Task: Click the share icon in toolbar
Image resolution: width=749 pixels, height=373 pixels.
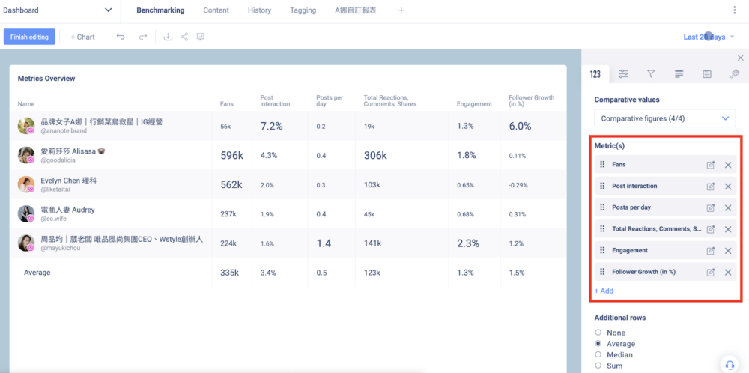Action: [184, 37]
